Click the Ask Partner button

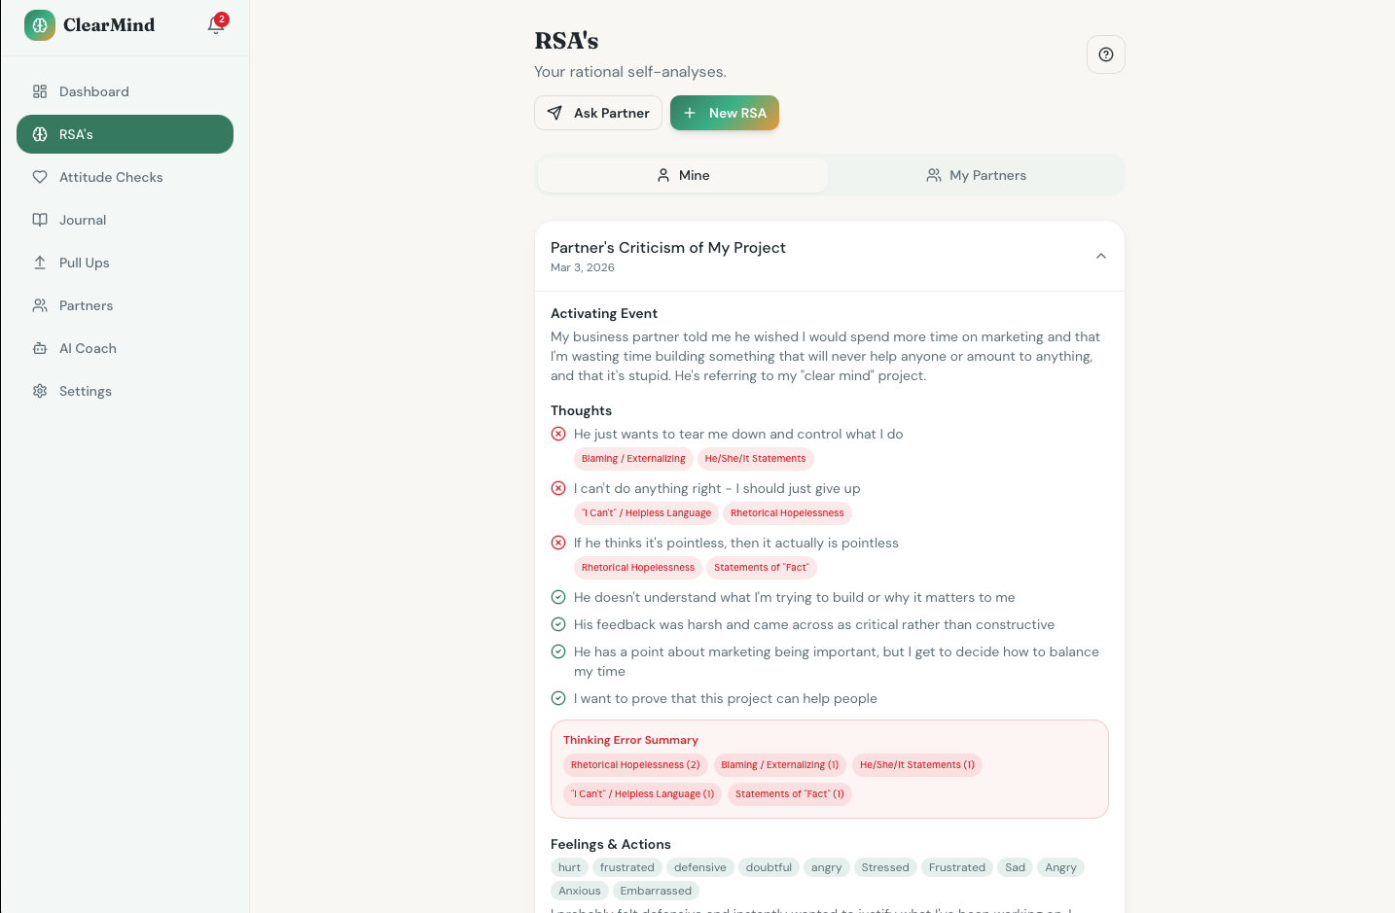tap(598, 113)
